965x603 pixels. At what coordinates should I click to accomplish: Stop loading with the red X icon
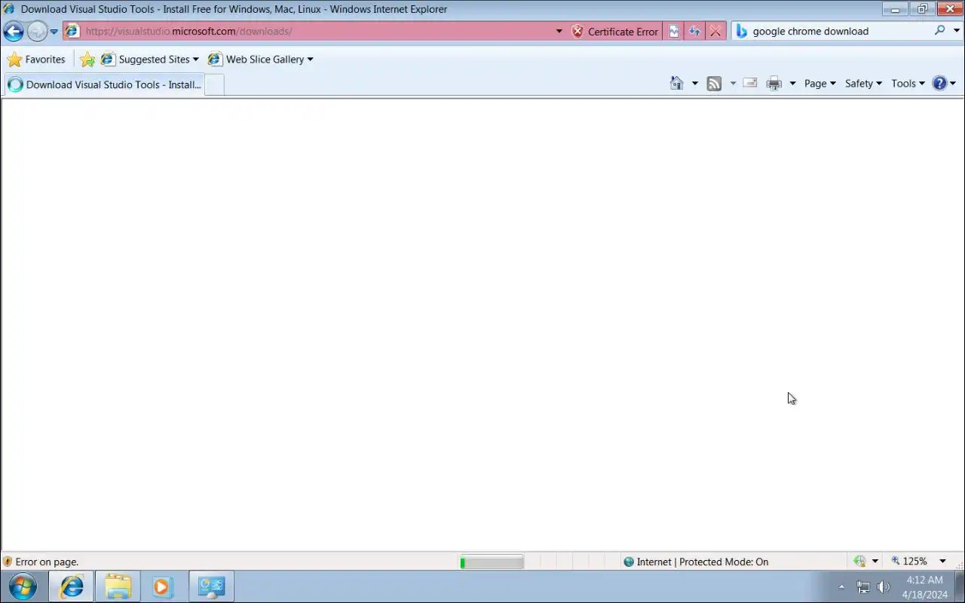point(715,32)
